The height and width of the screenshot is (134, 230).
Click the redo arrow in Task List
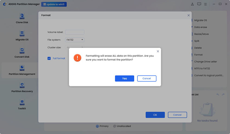223,95
